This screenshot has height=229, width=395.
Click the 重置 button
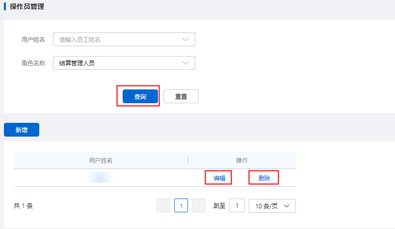181,96
